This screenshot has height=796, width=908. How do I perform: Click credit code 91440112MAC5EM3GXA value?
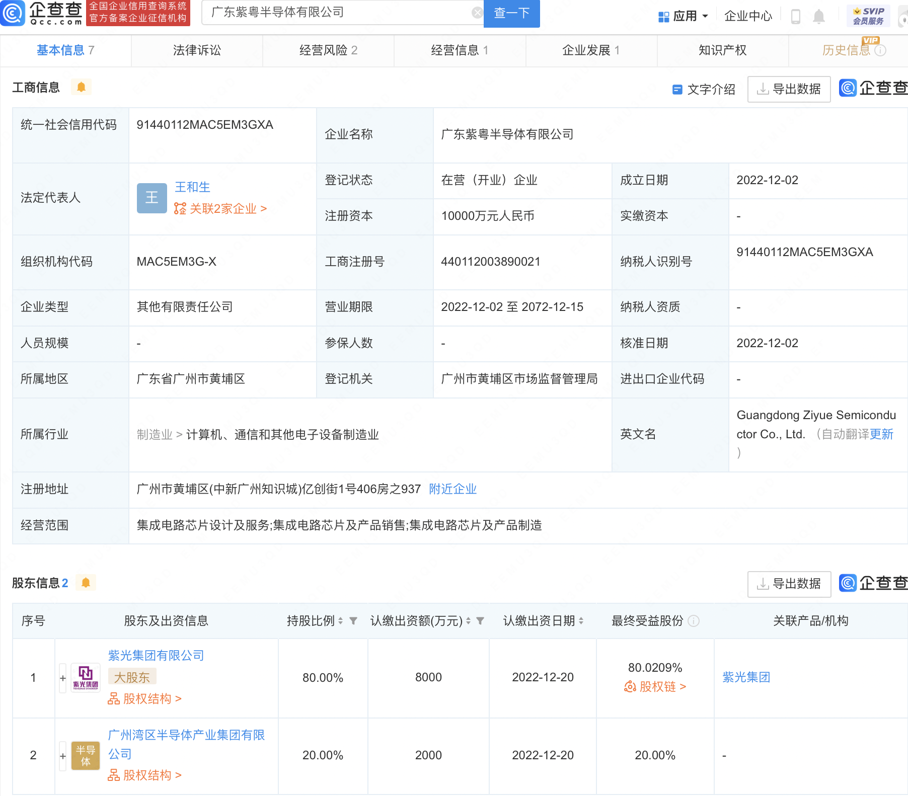(x=205, y=125)
